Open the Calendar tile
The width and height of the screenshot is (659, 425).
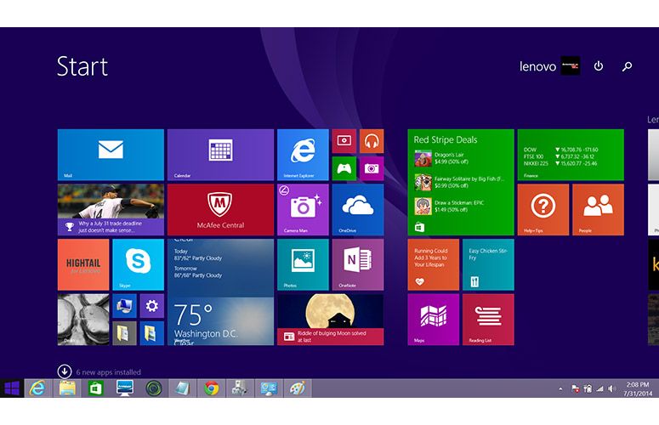pos(220,155)
